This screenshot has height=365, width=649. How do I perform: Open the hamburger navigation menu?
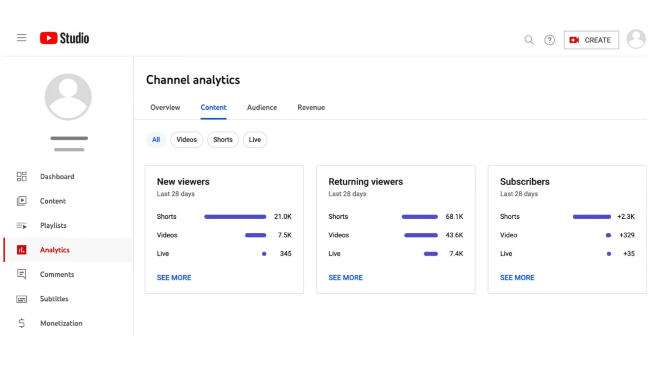pos(22,38)
